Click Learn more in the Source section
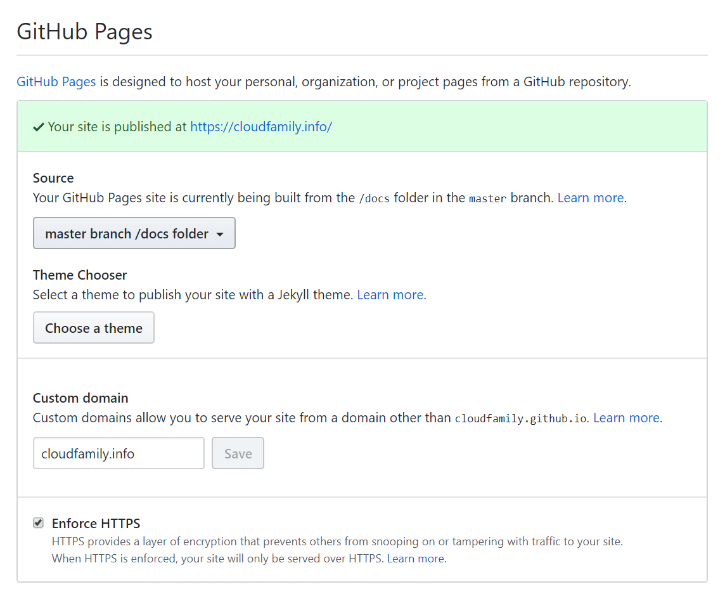 click(591, 198)
